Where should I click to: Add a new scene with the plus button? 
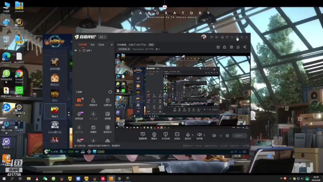coord(112,44)
